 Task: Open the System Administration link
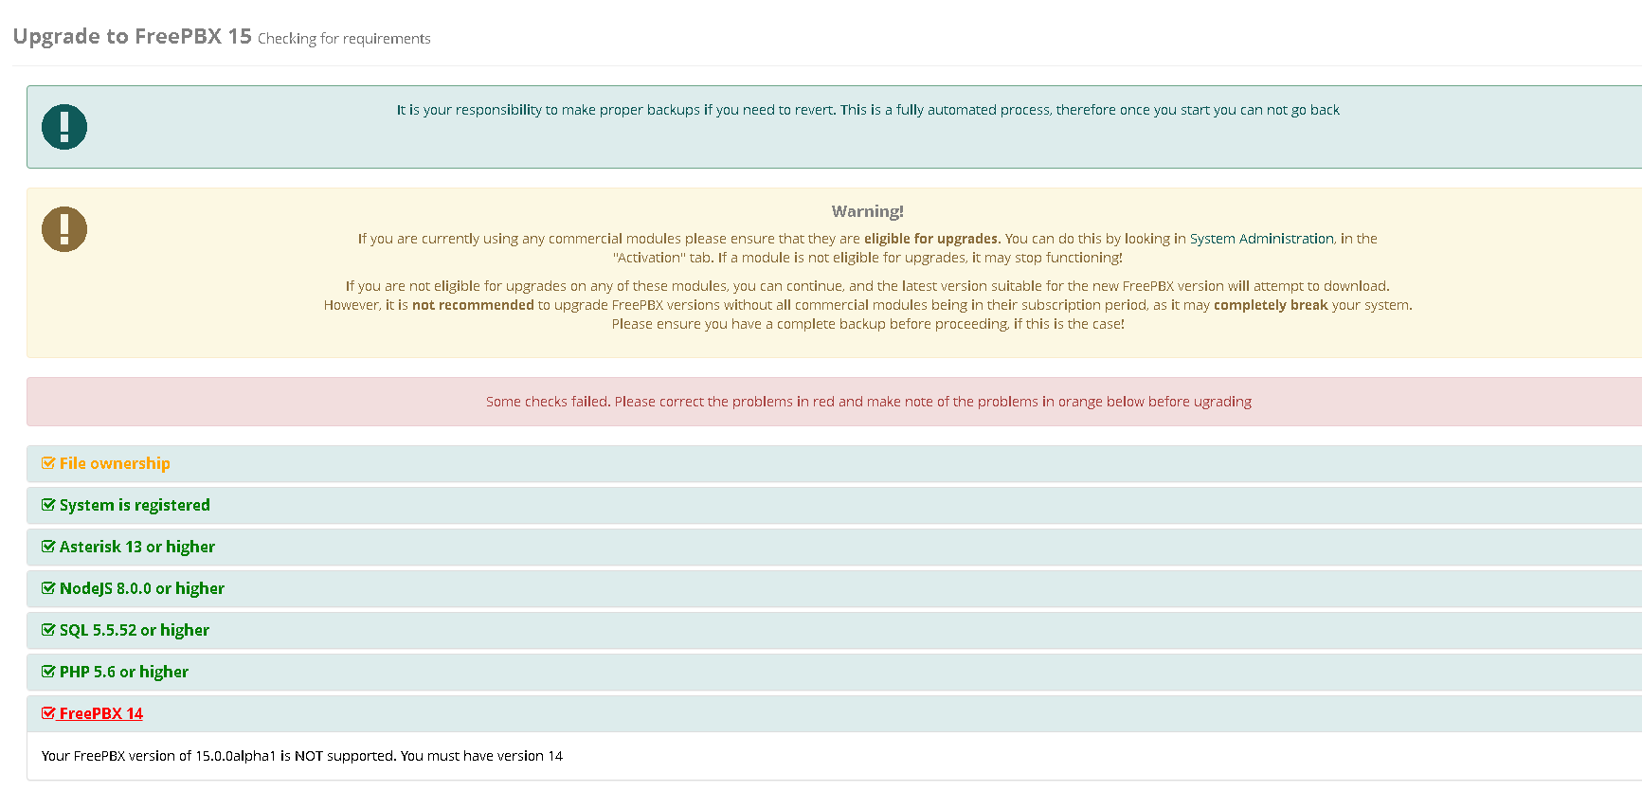click(x=1261, y=239)
